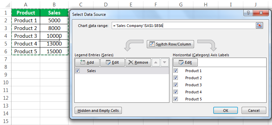
Task: Select row 7 header
Action: tap(6, 59)
